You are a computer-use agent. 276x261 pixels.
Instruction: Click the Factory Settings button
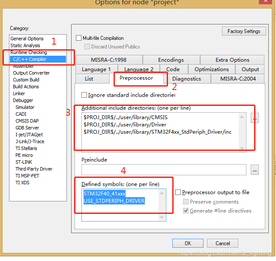pos(244,31)
